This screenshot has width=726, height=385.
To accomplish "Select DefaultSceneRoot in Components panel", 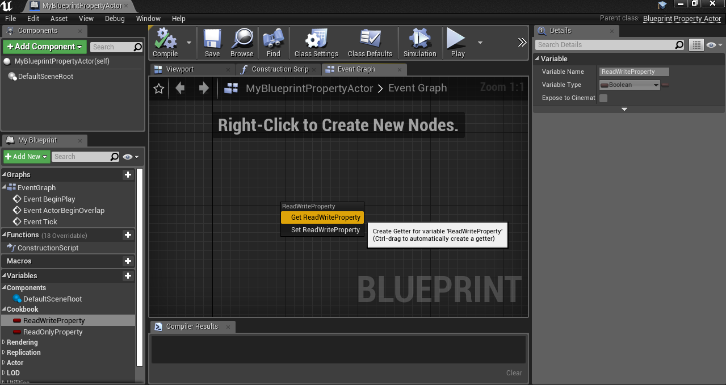I will (45, 76).
